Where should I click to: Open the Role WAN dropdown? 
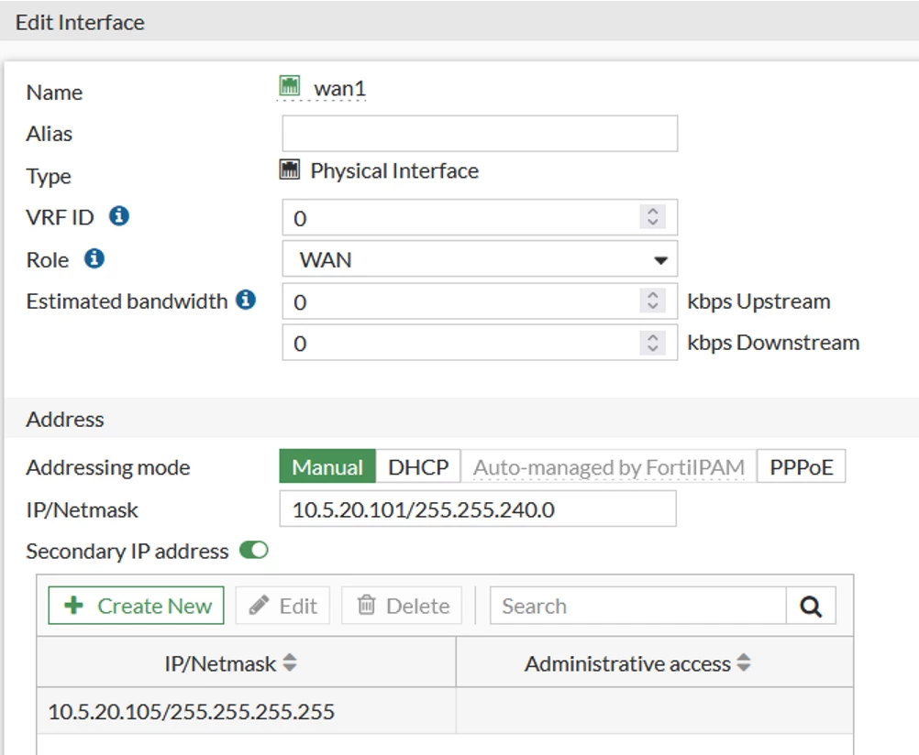pos(480,259)
